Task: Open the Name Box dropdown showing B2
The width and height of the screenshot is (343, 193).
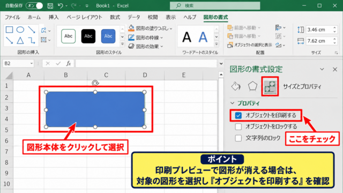Action: point(32,63)
